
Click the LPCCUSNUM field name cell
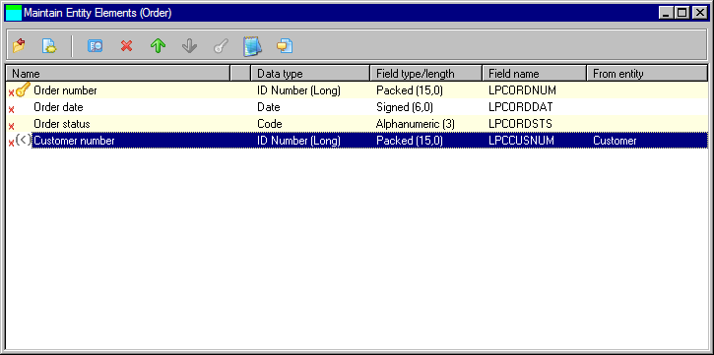tap(521, 141)
